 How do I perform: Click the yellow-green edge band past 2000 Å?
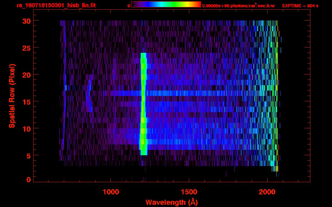[x=277, y=94]
